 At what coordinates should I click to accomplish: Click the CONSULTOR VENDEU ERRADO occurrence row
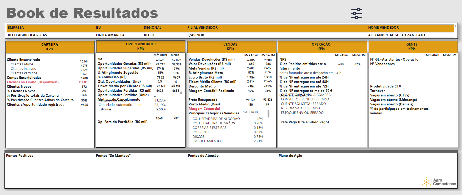coord(305,99)
